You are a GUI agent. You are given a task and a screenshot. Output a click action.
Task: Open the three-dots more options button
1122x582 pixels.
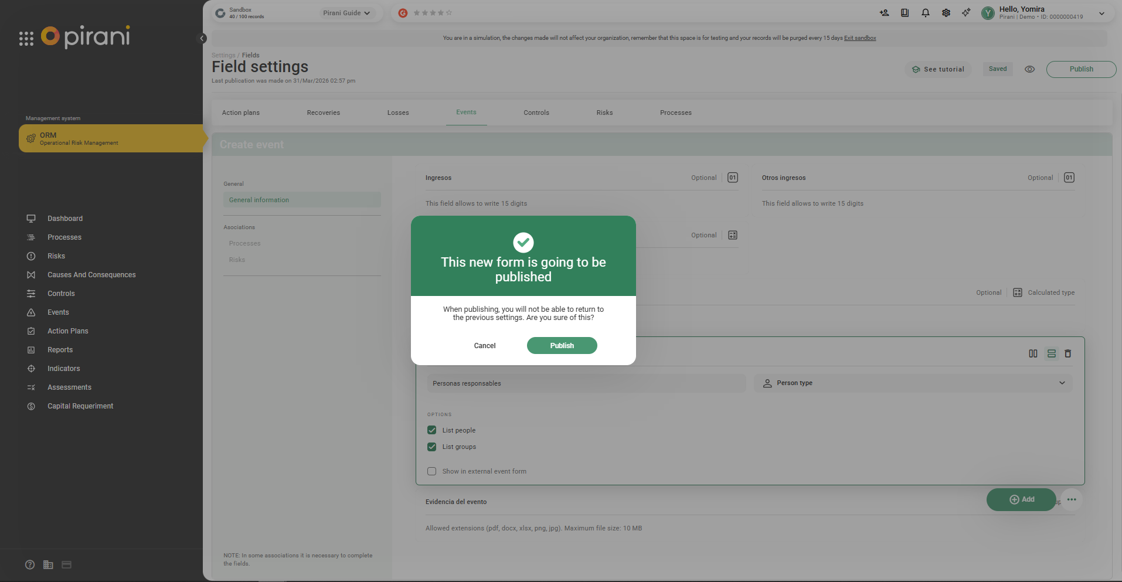tap(1072, 499)
